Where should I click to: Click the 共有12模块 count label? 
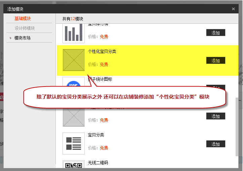73,19
